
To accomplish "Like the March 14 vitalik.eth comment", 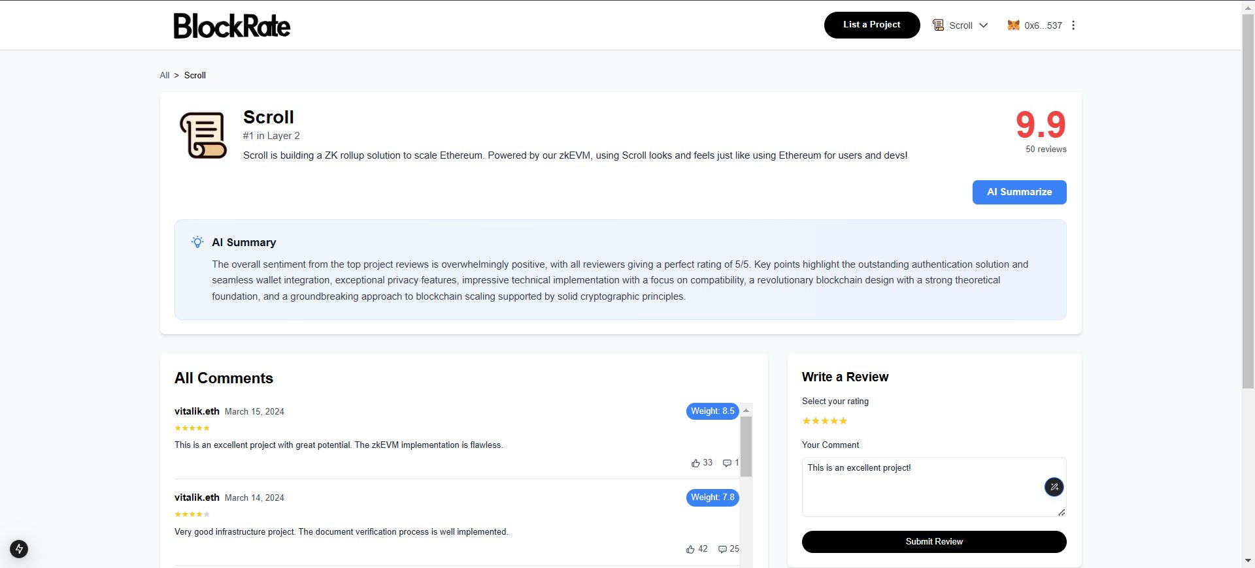I will [697, 549].
